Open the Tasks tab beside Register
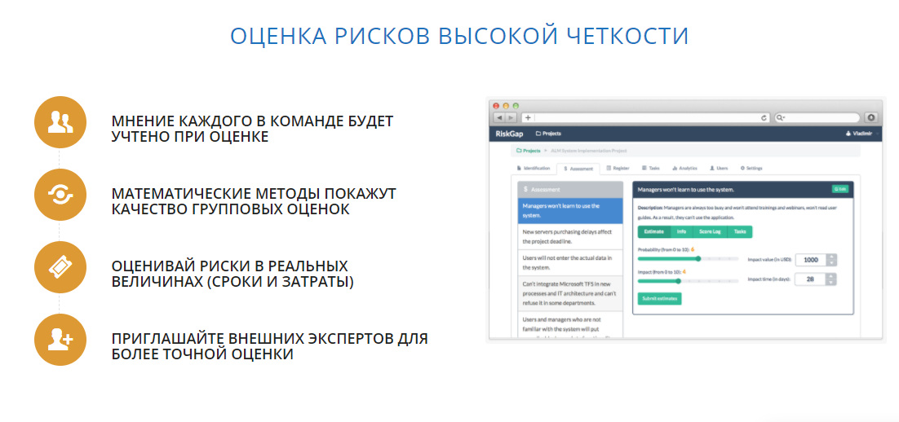Screen dimensions: 899x422 [651, 169]
